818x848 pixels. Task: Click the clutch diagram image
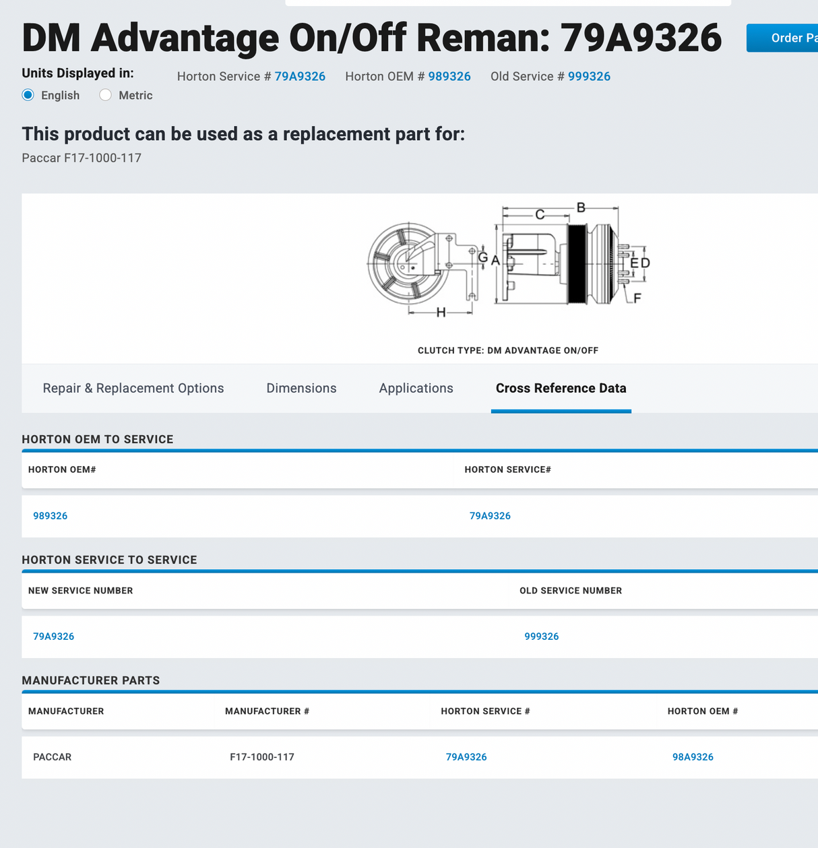(x=505, y=263)
